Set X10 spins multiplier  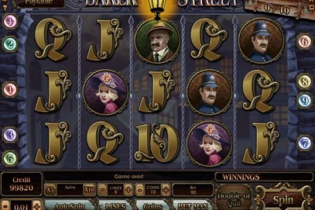tap(89, 190)
